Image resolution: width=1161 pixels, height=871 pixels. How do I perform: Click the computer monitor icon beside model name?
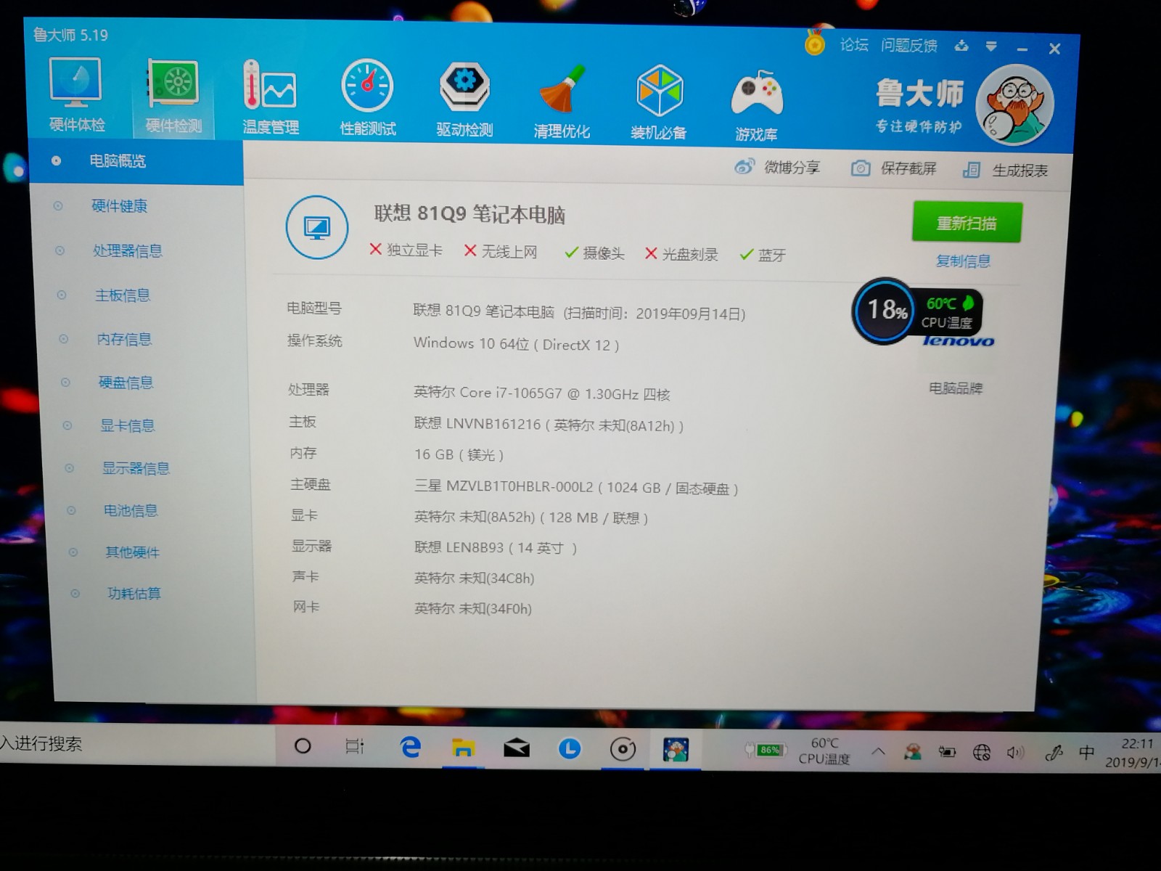click(x=316, y=227)
